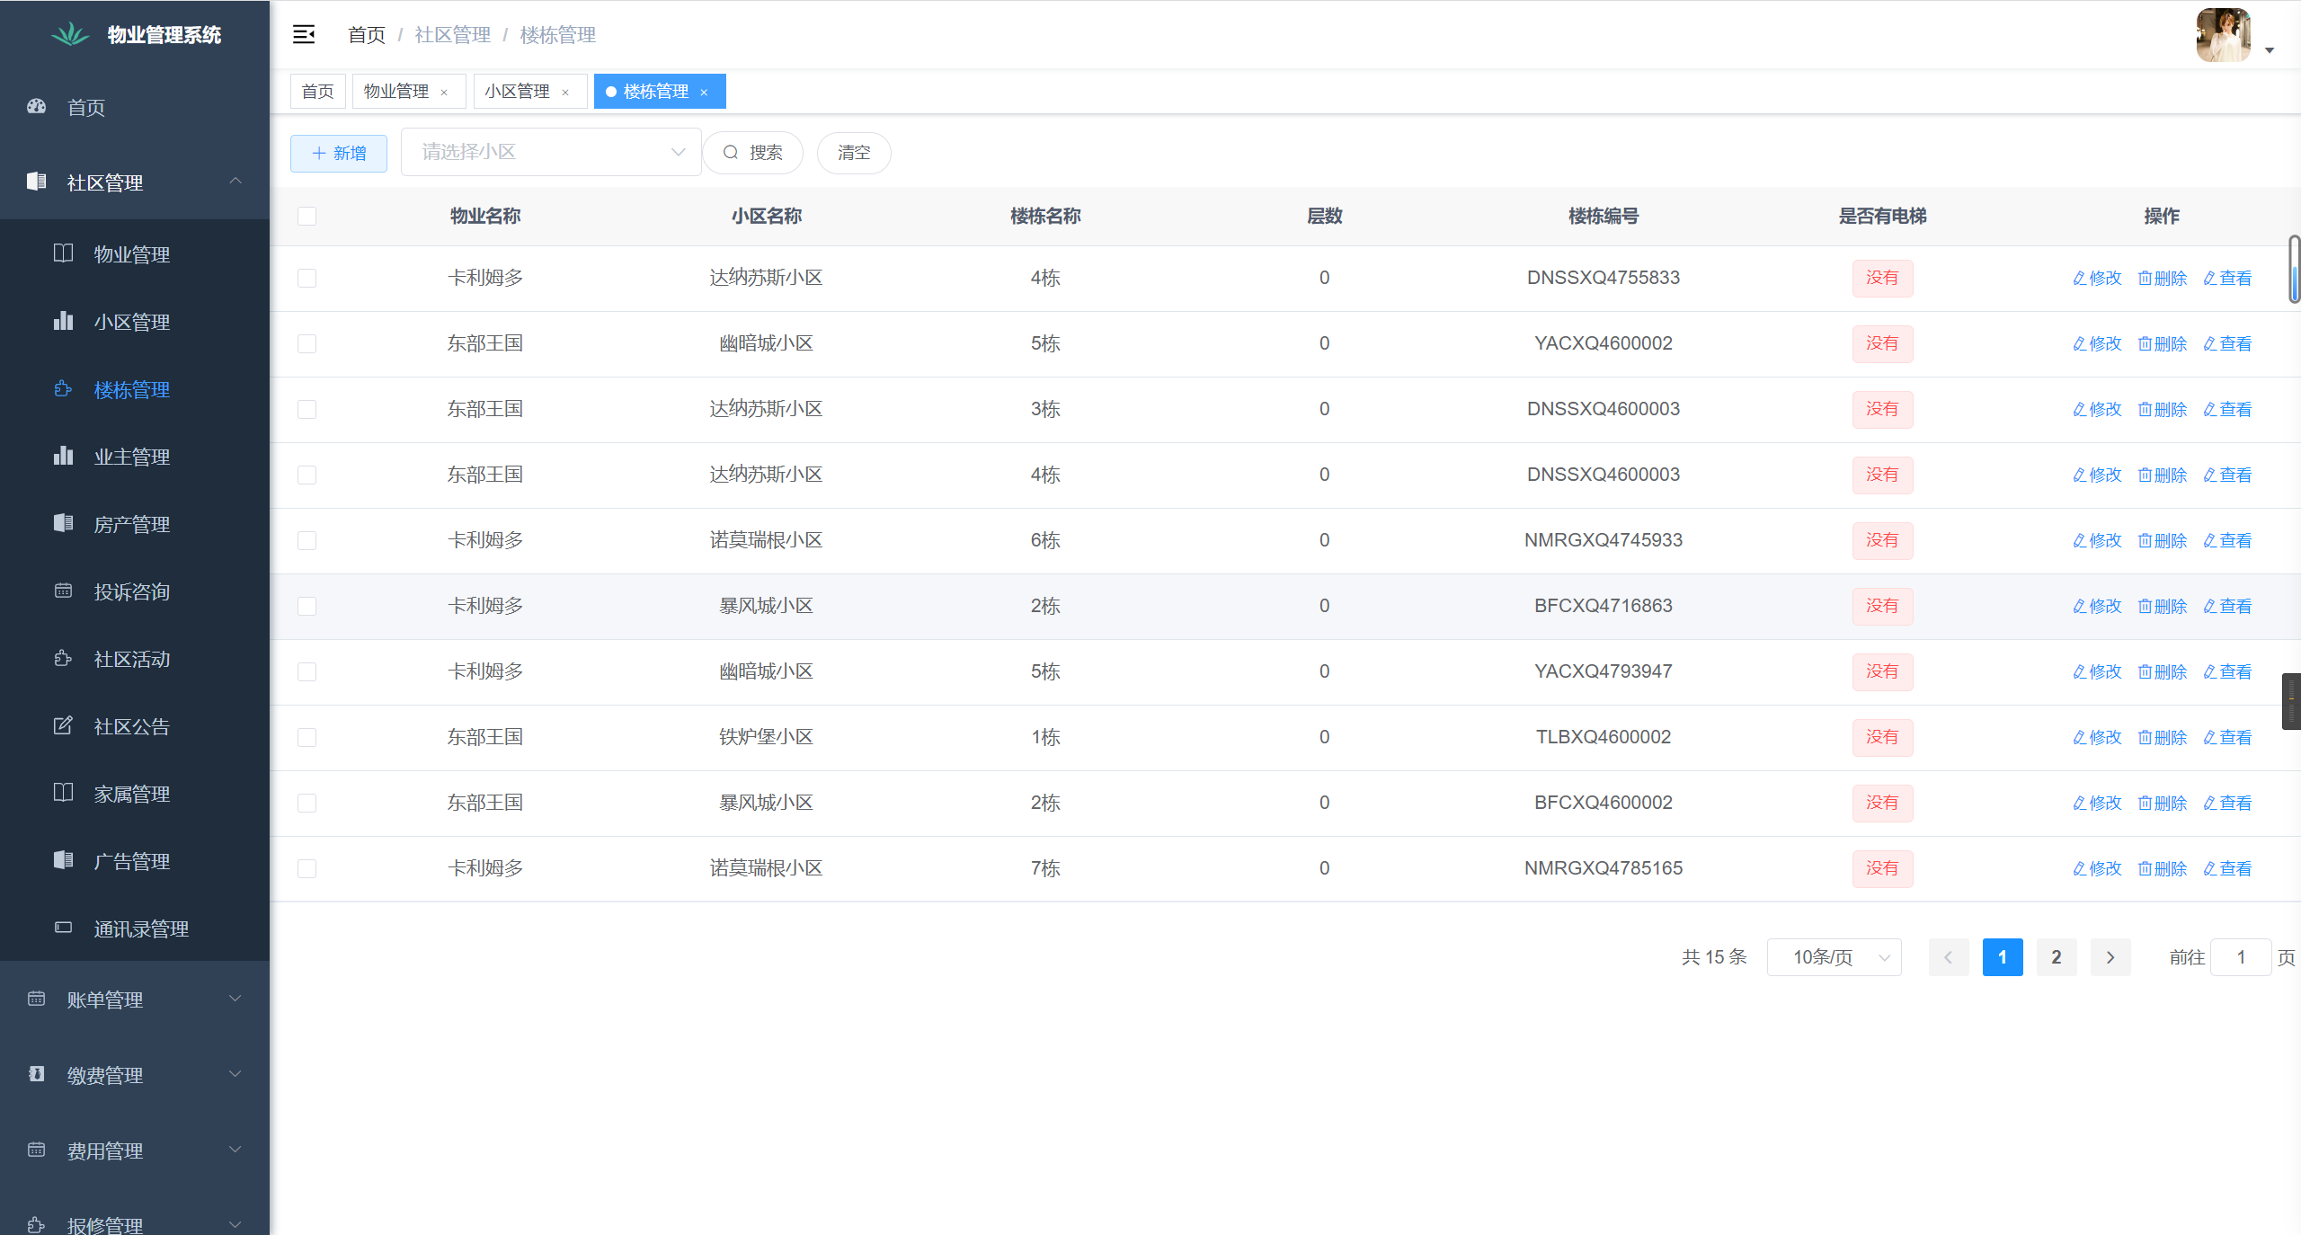Viewport: 2301px width, 1235px height.
Task: Check the row for DNSSXQ4755833
Action: click(x=307, y=278)
